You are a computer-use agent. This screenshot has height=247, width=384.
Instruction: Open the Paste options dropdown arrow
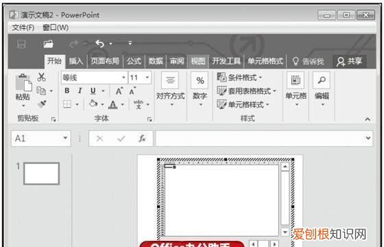tap(23, 106)
